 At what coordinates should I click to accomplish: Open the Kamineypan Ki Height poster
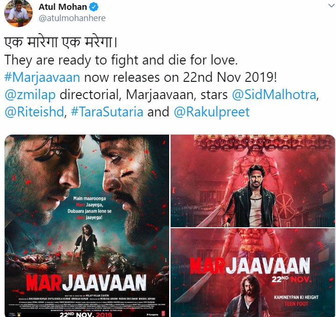point(253,273)
